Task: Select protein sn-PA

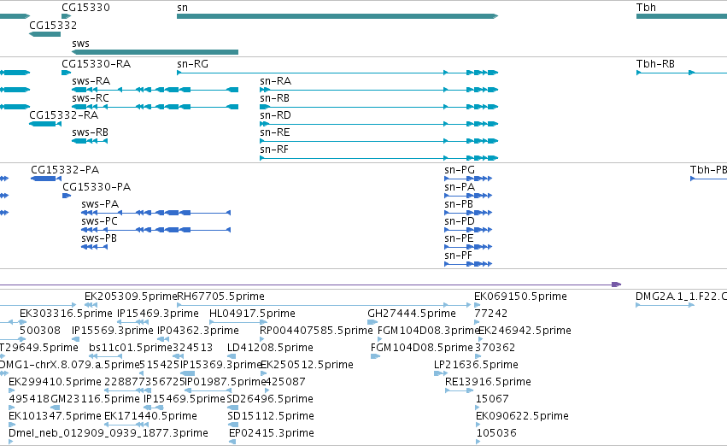Action: 468,196
